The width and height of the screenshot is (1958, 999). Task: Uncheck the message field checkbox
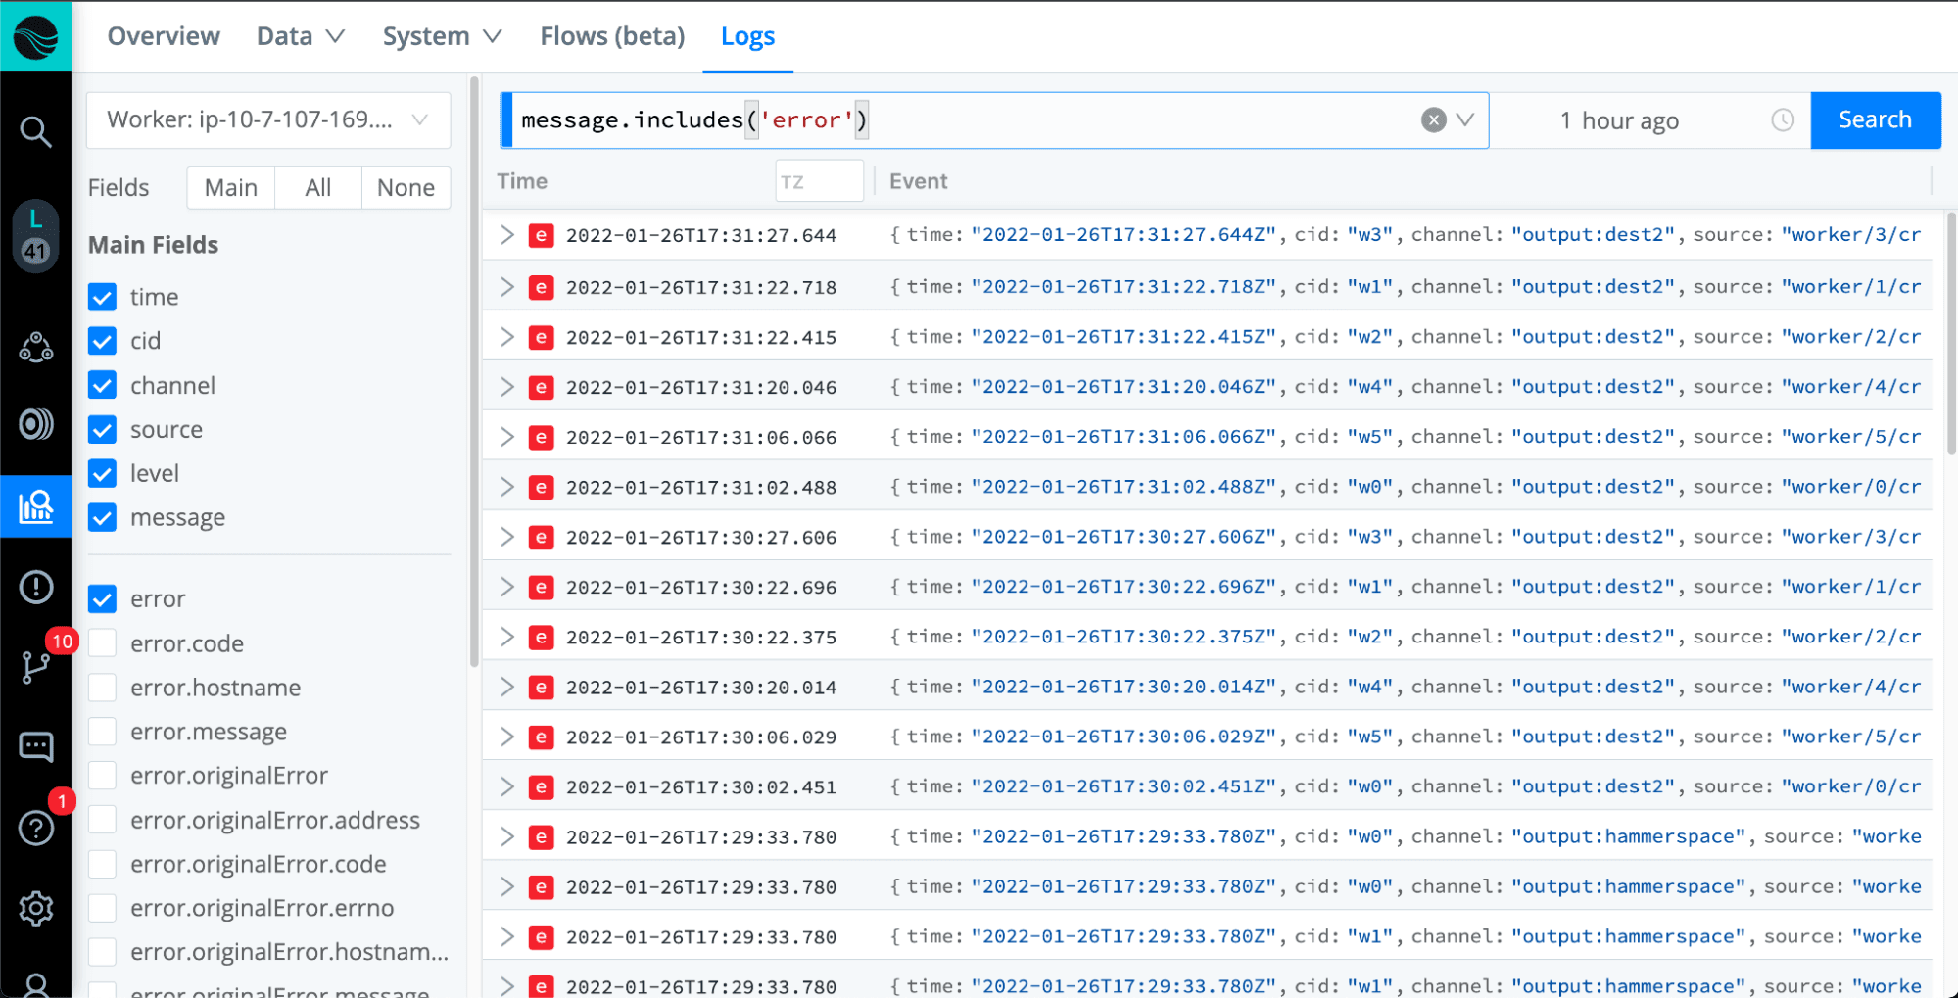(103, 517)
